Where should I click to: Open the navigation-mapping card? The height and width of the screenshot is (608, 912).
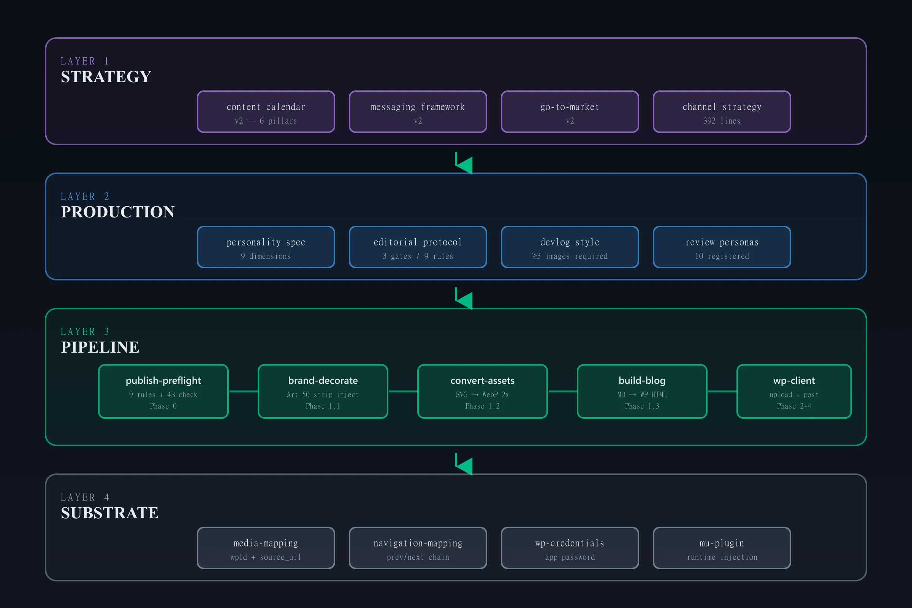[418, 548]
